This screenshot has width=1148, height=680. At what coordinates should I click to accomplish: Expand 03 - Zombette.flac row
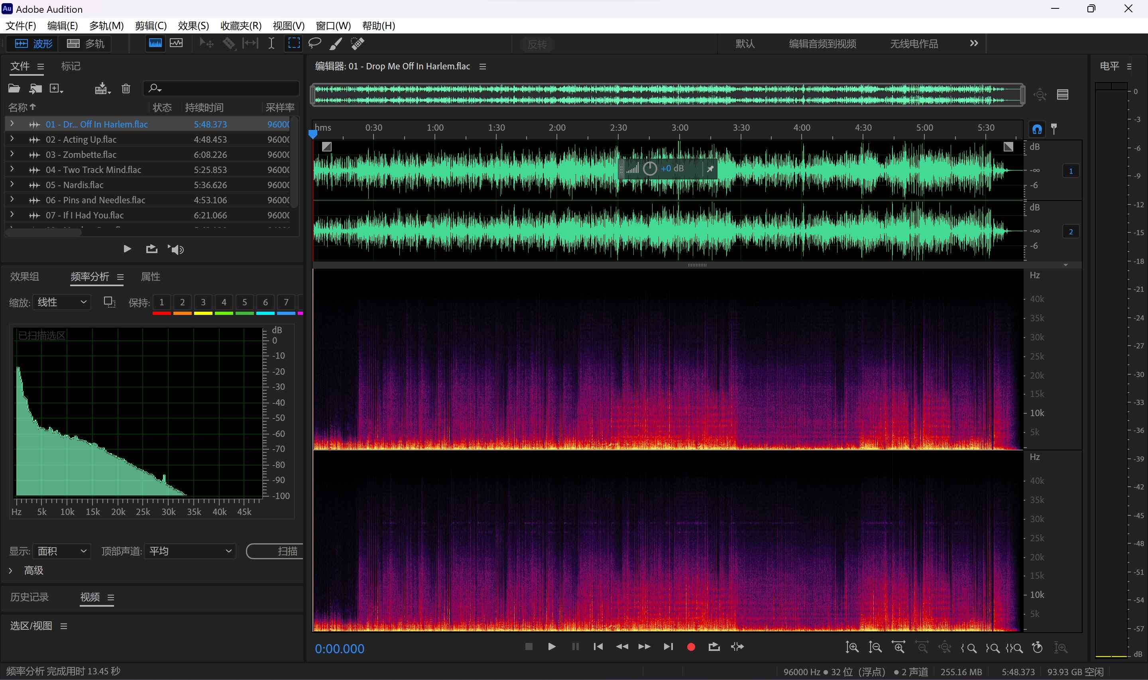pyautogui.click(x=12, y=154)
